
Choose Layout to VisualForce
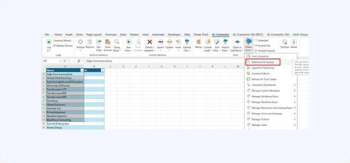tap(271, 68)
